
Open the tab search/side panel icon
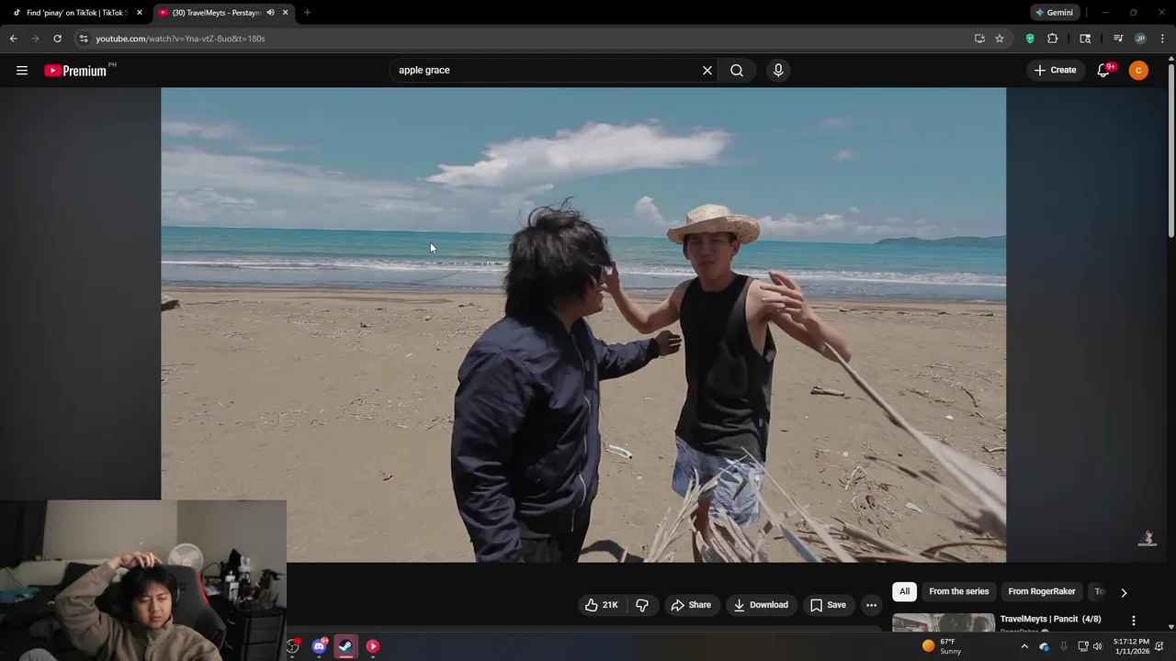point(1085,39)
